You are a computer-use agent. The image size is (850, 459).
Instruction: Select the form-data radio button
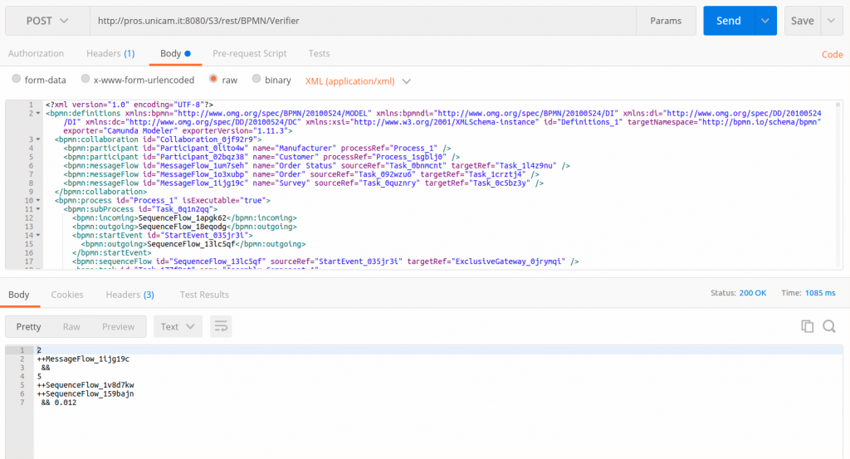[x=17, y=79]
